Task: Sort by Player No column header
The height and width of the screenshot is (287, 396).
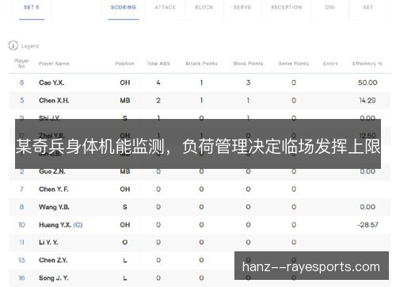Action: [x=21, y=63]
